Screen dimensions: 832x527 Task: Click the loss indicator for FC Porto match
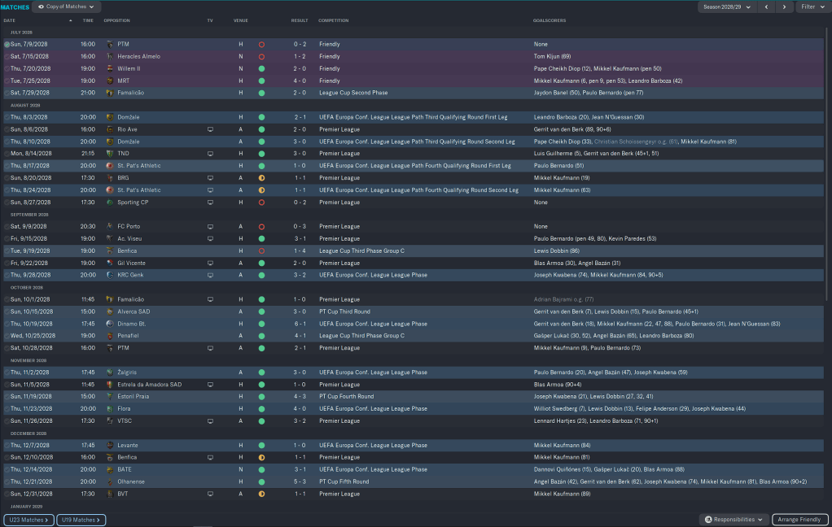tap(261, 227)
